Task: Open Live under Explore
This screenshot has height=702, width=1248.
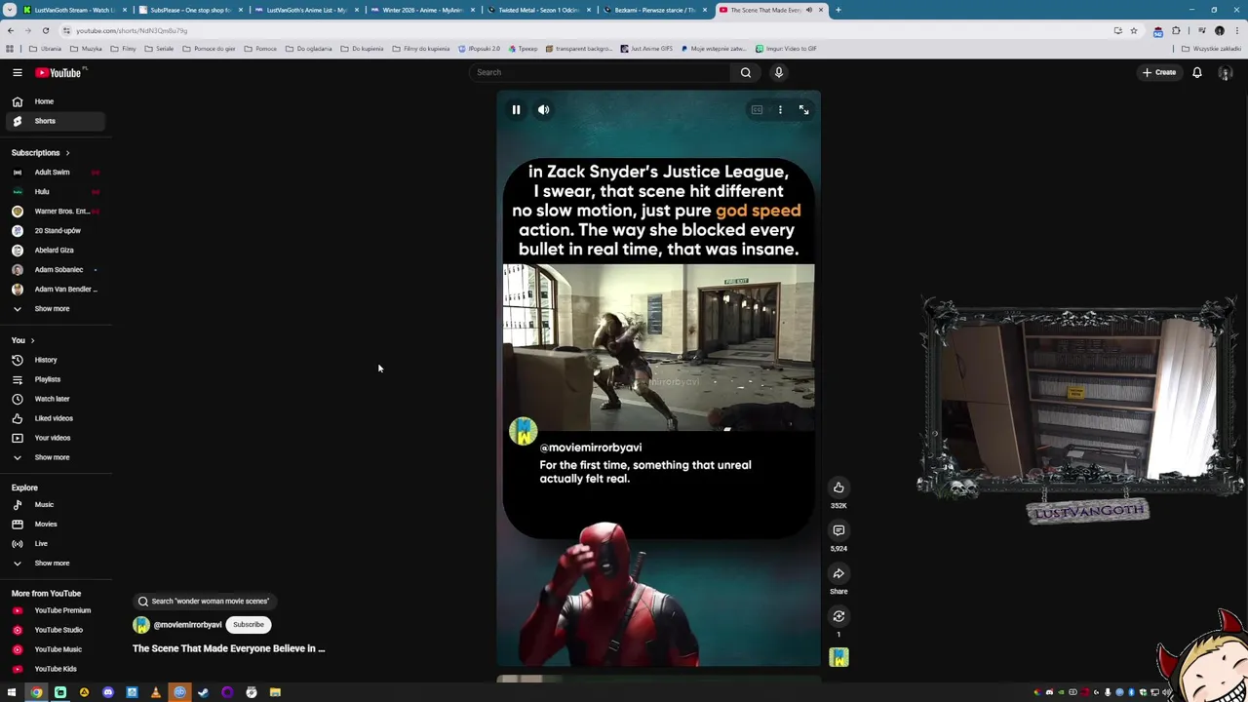Action: point(55,544)
